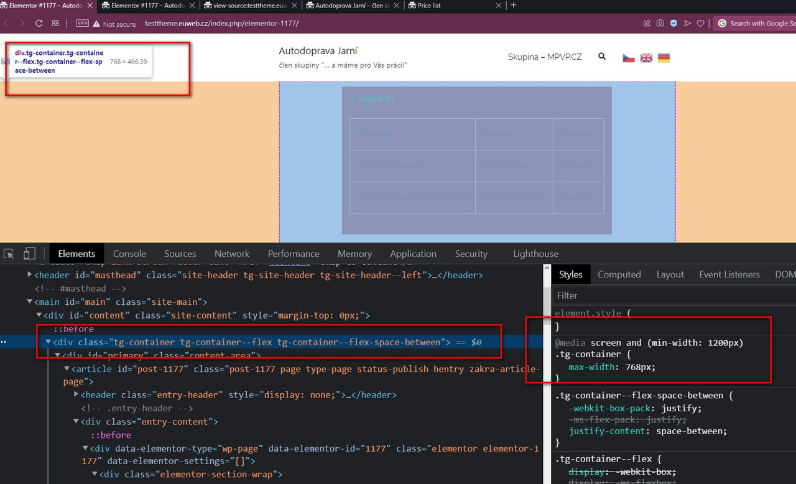Switch site language with the UK flag
The height and width of the screenshot is (484, 796).
(646, 58)
